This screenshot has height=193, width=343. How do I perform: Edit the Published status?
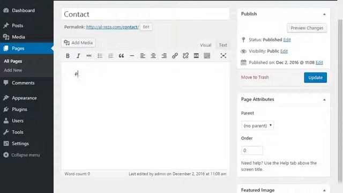tap(287, 40)
